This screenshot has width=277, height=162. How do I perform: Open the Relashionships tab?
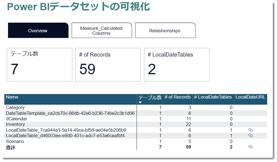[165, 30]
